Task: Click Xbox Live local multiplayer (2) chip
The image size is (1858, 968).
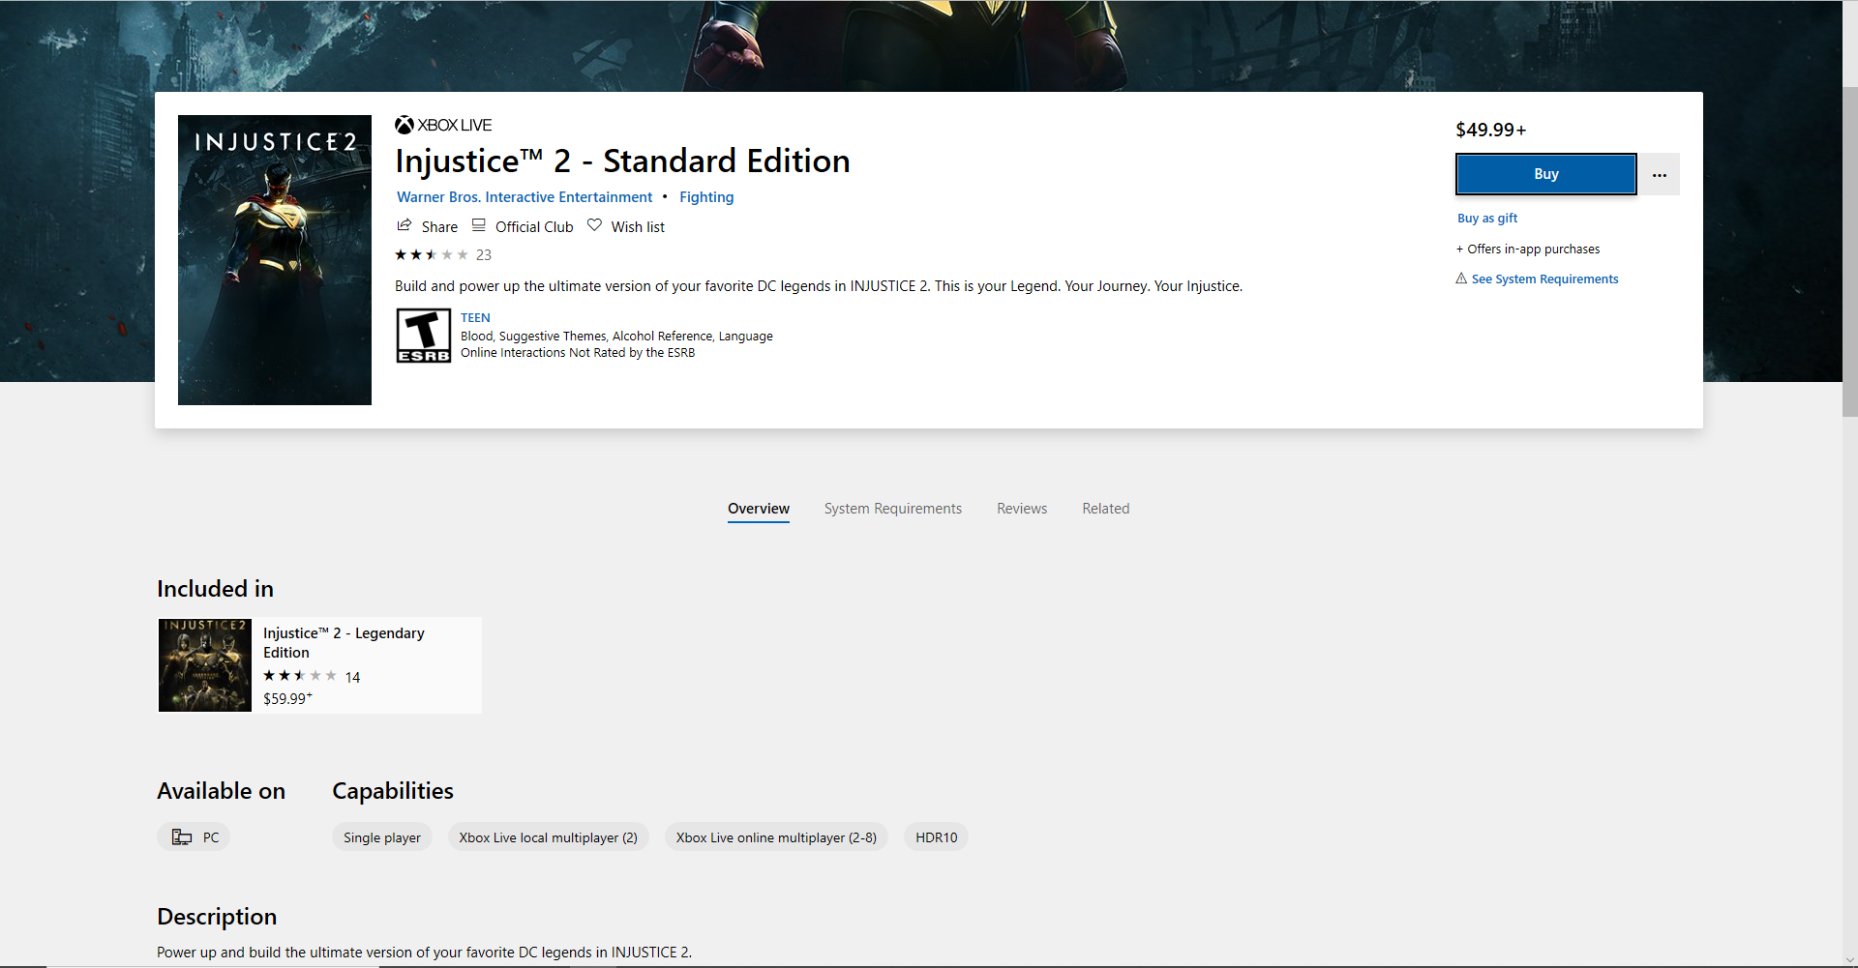Action: tap(549, 837)
